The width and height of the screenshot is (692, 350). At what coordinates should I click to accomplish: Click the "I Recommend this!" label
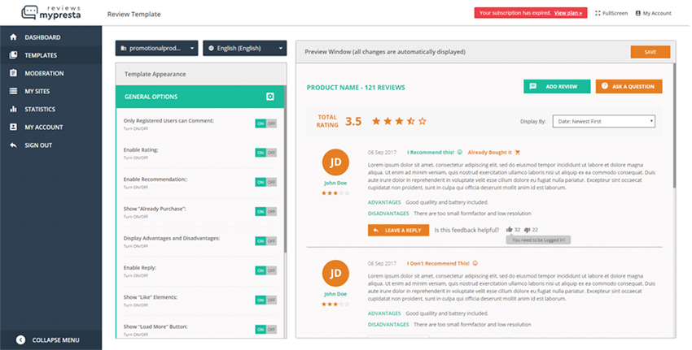431,153
